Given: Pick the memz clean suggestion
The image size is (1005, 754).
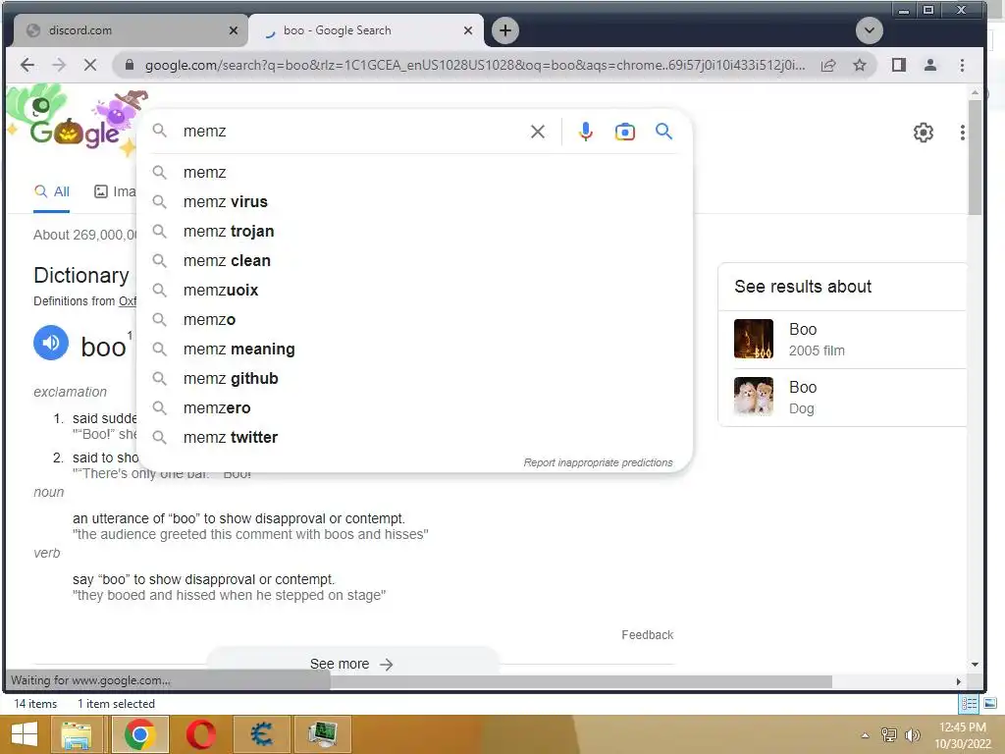Looking at the screenshot, I should point(415,261).
